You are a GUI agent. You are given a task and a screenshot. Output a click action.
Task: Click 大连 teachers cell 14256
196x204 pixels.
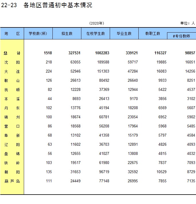coord(190,71)
